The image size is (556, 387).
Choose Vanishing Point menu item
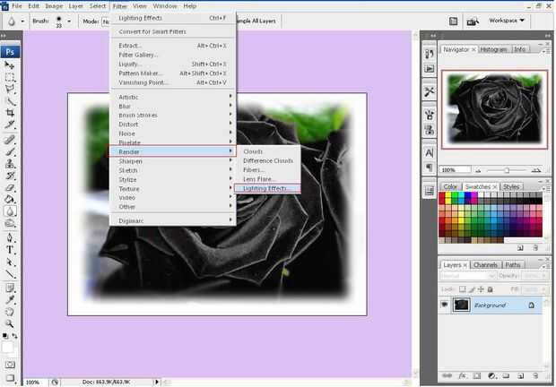click(172, 82)
